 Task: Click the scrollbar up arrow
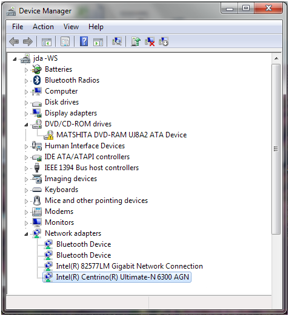click(x=276, y=58)
